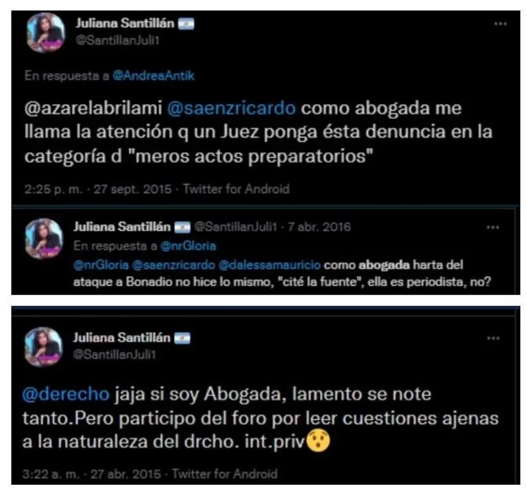Open the @derecho mention
Screen dimensions: 527x493
click(x=66, y=394)
